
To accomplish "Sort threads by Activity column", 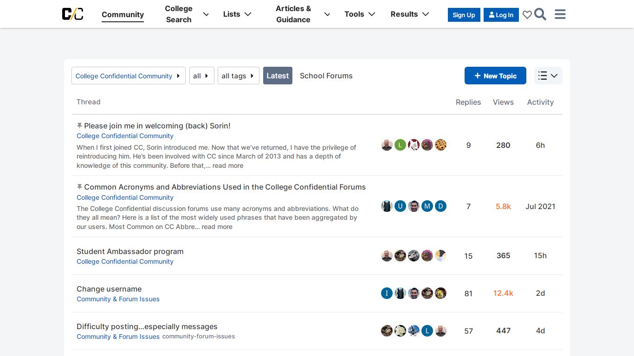I will pos(540,102).
